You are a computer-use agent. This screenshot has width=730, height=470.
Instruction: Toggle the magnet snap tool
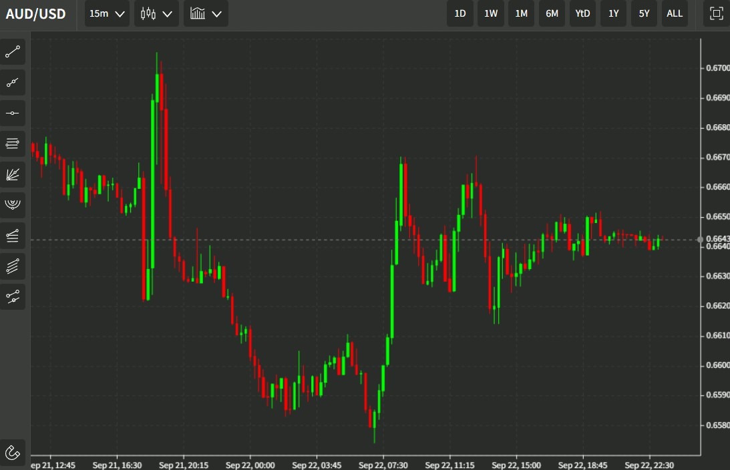(13, 453)
